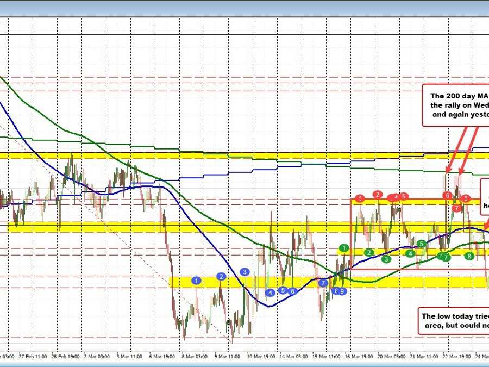The height and width of the screenshot is (367, 489).
Task: Click green marker 8 near the right edge
Action: (469, 256)
